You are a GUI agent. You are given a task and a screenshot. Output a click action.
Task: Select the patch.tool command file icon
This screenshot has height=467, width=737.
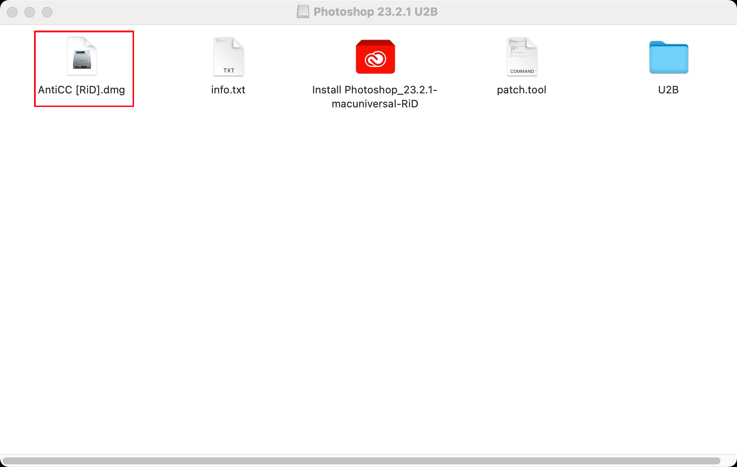point(522,56)
